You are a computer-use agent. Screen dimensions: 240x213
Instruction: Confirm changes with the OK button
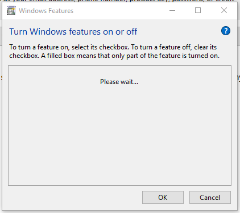(x=163, y=198)
